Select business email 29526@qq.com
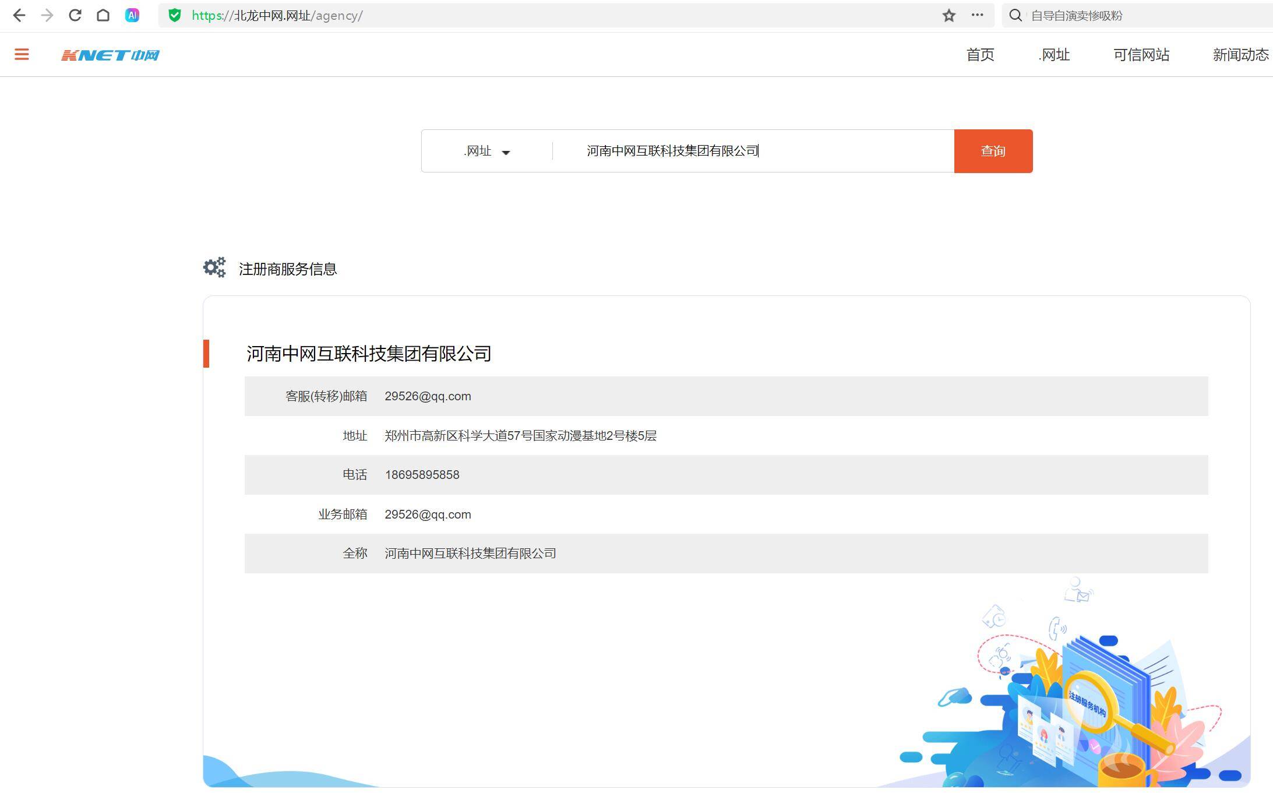The width and height of the screenshot is (1273, 793). pos(428,514)
